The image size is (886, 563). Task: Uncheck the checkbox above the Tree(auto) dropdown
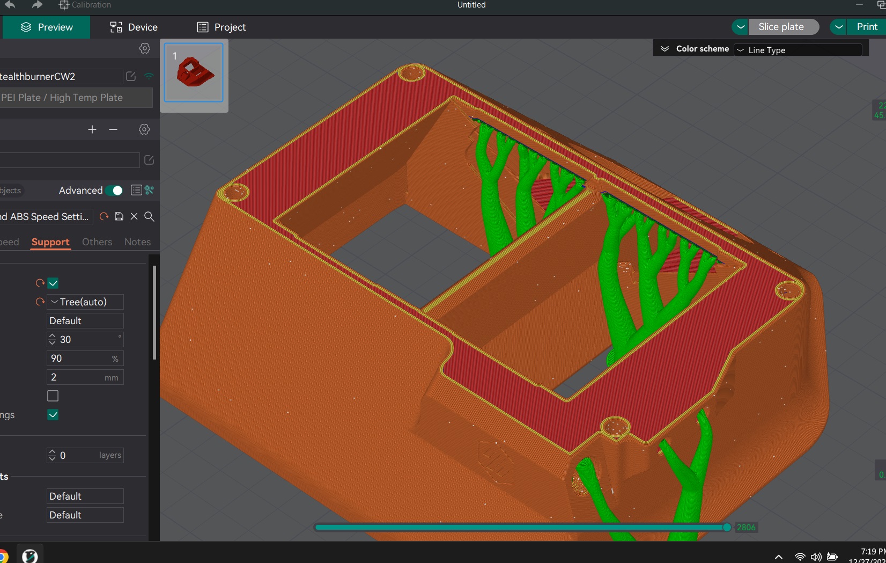(53, 283)
